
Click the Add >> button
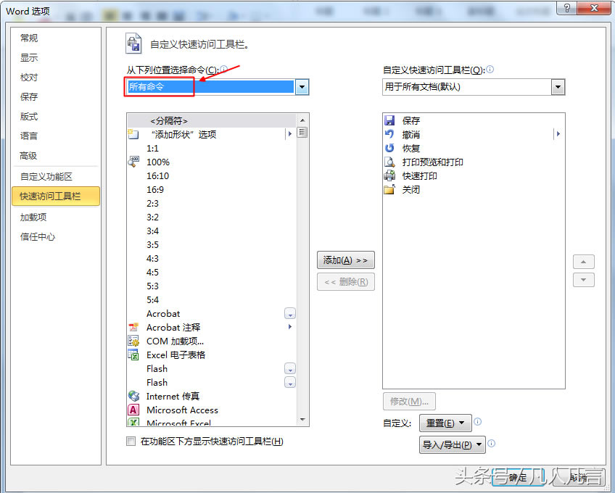pos(345,260)
